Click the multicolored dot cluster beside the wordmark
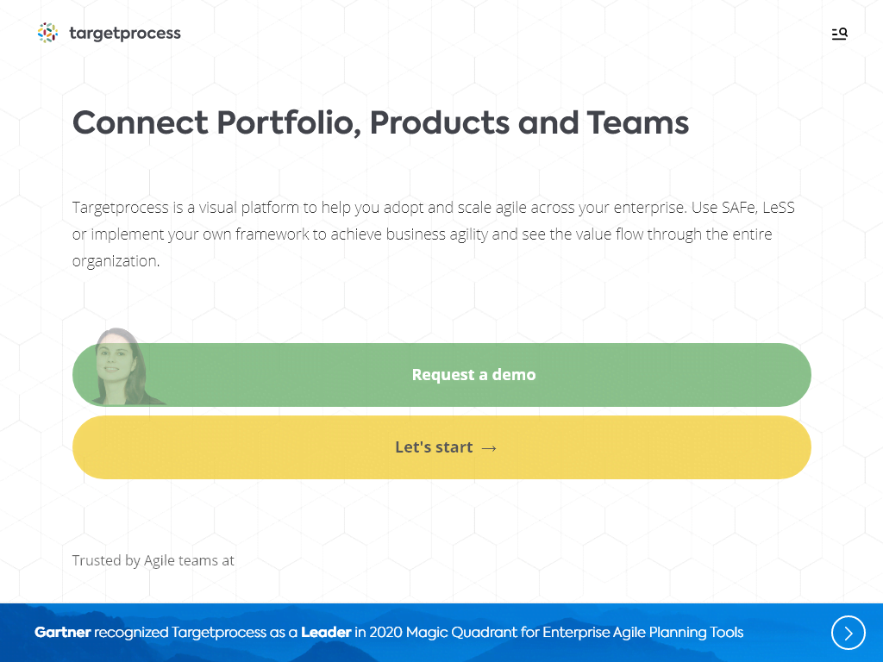The height and width of the screenshot is (662, 883). click(x=47, y=33)
